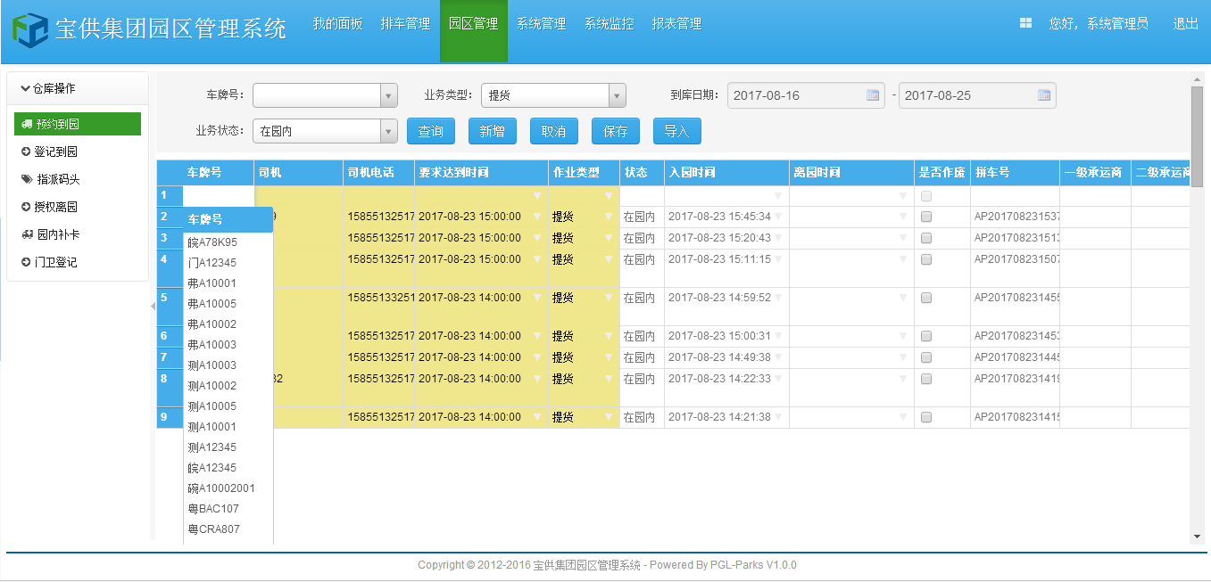
Task: Click the grid layout icon in header
Action: pos(1025,24)
